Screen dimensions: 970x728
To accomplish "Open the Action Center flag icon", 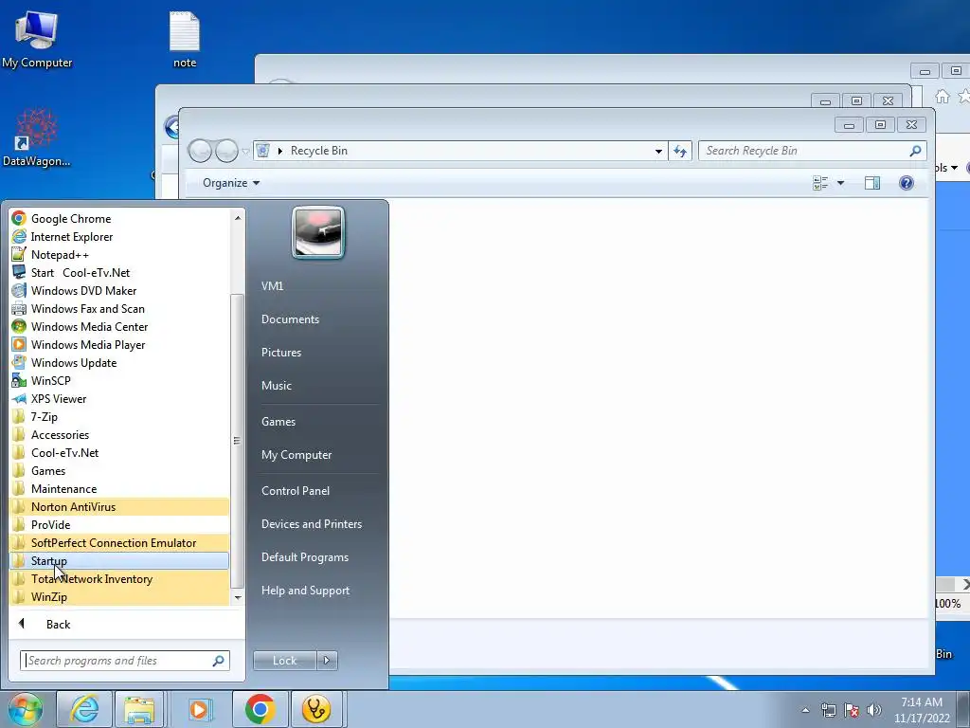I will [x=852, y=710].
